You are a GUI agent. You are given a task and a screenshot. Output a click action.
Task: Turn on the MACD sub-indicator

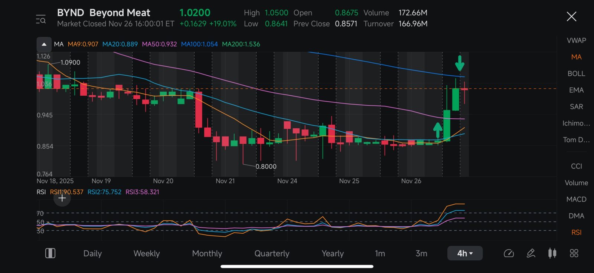576,199
